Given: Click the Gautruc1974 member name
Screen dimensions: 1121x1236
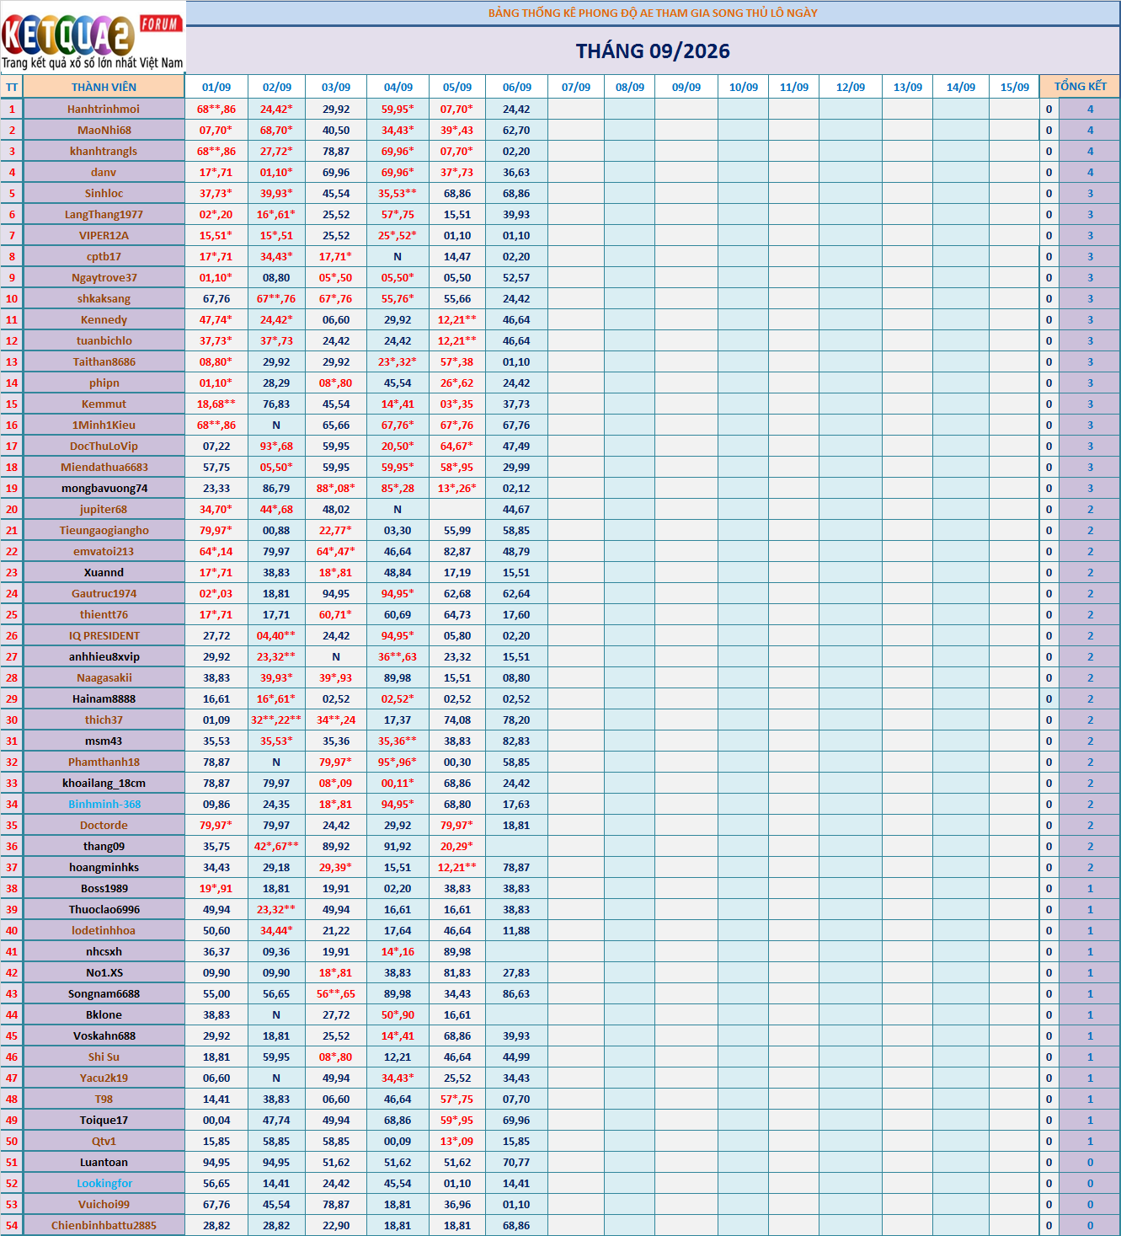Looking at the screenshot, I should (104, 593).
